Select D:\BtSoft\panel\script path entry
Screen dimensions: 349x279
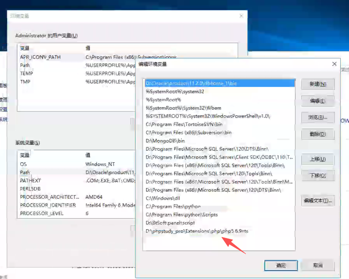click(170, 223)
